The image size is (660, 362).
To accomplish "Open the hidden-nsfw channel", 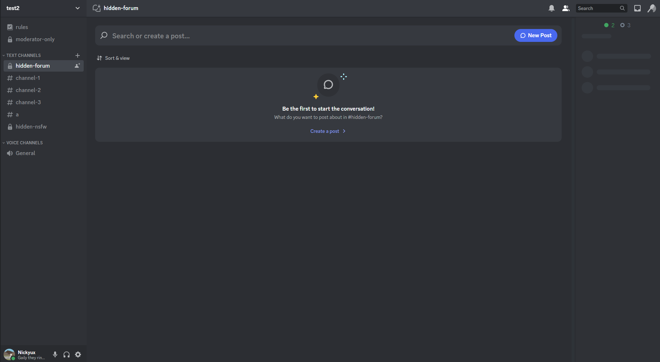I will pyautogui.click(x=43, y=126).
